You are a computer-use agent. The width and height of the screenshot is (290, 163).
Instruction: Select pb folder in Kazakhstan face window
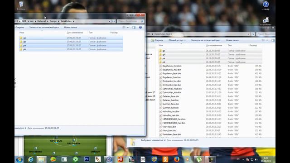210,62
